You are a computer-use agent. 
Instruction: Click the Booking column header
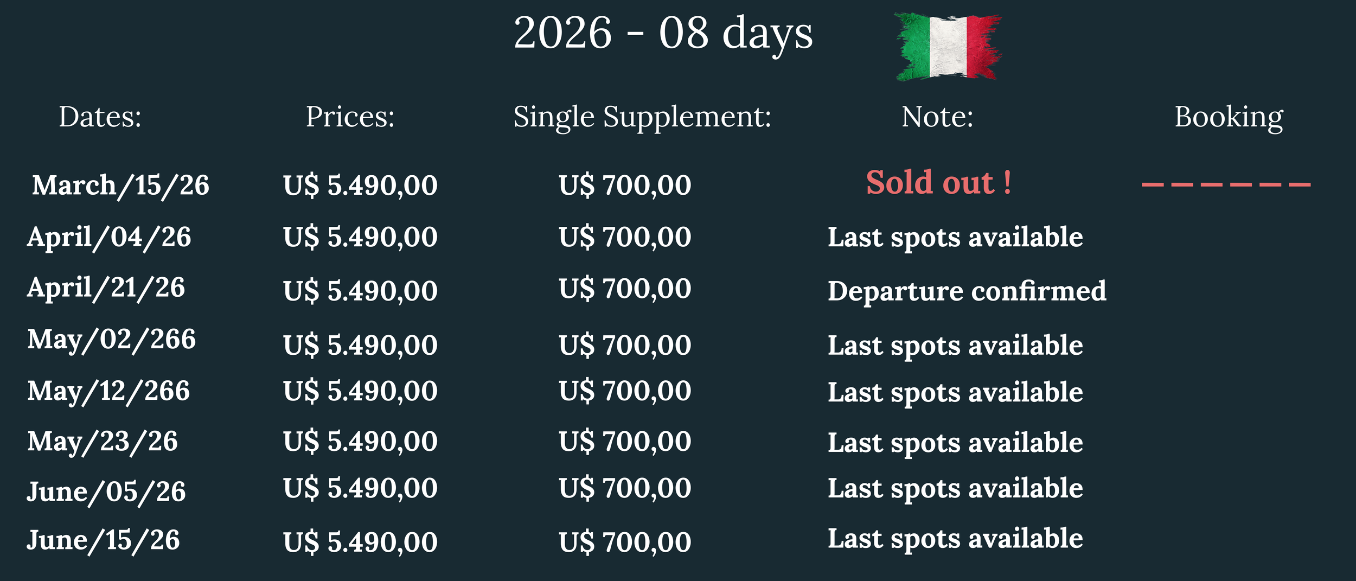[1229, 118]
